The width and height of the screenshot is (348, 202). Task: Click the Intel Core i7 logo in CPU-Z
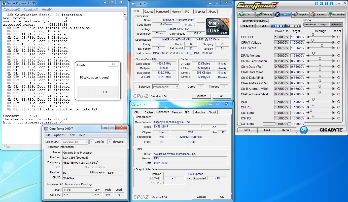pos(218,27)
